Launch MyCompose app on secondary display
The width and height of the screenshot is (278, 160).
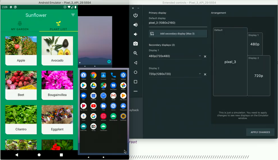113,117
